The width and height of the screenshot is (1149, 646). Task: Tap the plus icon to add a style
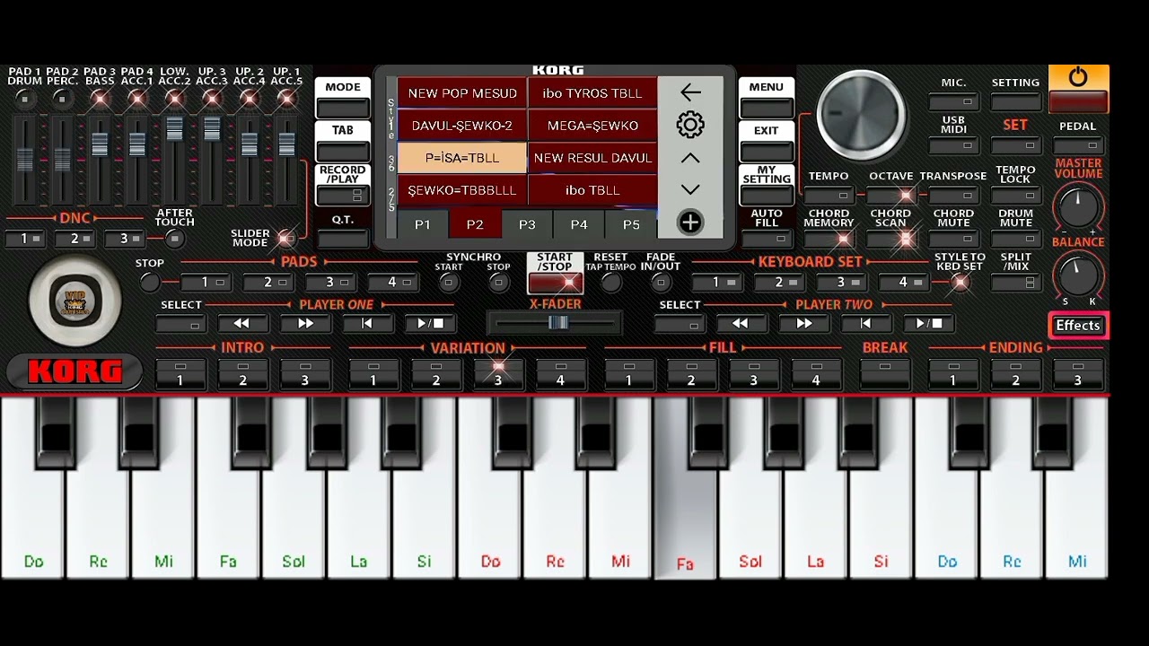tap(690, 223)
